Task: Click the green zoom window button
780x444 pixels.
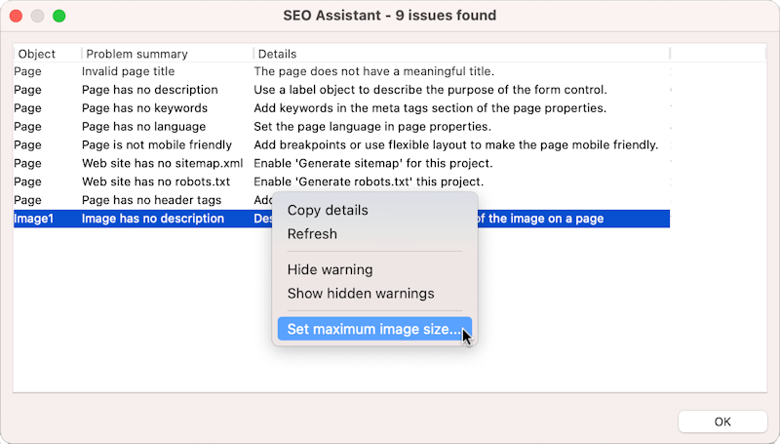Action: 58,16
